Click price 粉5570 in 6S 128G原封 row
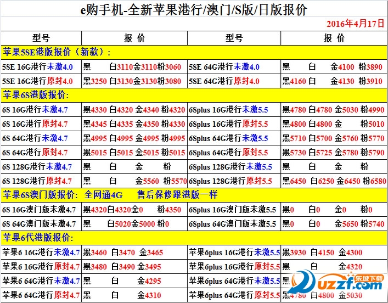 [175, 181]
